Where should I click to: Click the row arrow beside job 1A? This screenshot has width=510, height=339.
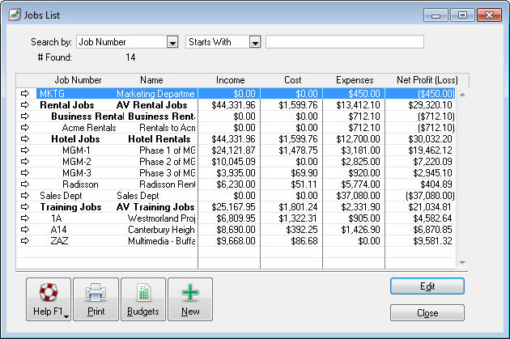pyautogui.click(x=25, y=218)
